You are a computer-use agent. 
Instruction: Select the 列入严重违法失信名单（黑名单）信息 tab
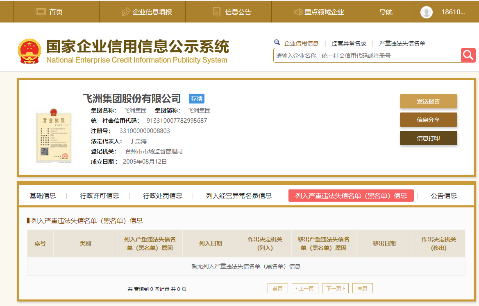[x=351, y=196]
